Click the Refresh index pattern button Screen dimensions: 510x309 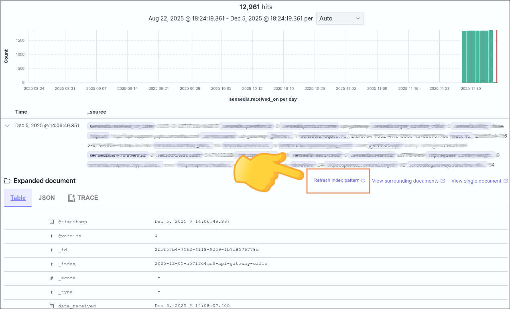pos(338,181)
